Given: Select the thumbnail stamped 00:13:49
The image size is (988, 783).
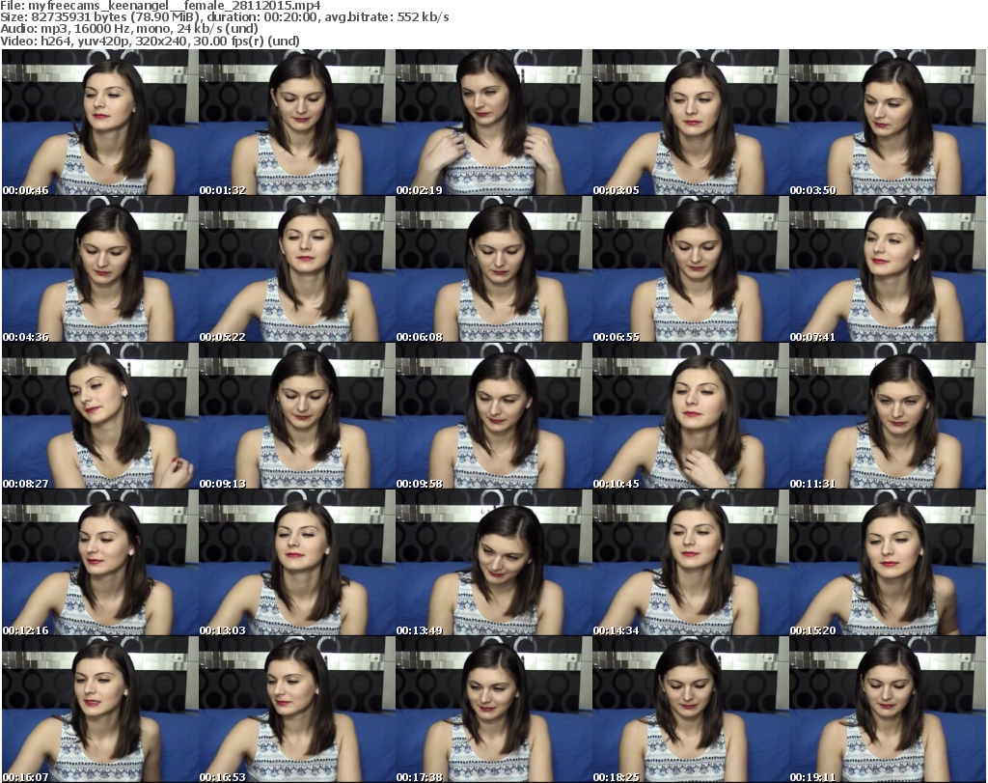Looking at the screenshot, I should click(493, 562).
